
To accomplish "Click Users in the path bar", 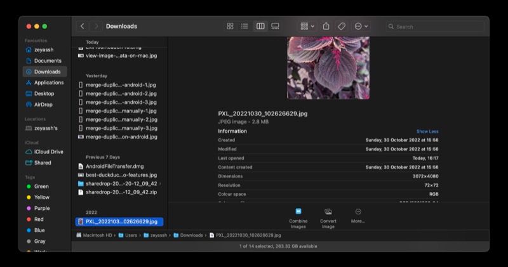I will click(x=130, y=235).
